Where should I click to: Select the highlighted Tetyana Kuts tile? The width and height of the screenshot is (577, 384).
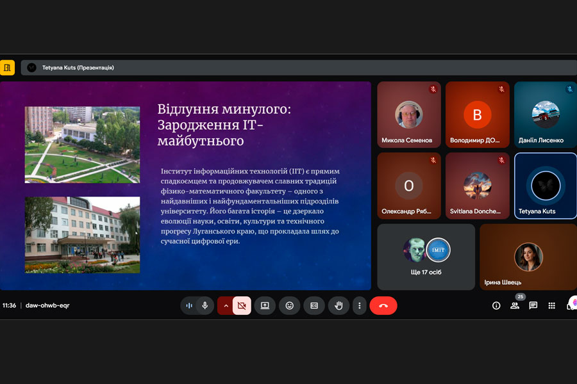pos(546,186)
